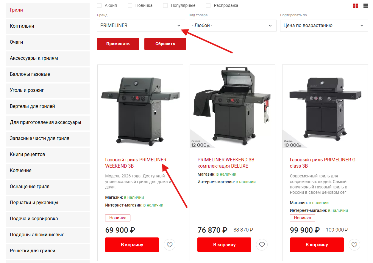Open Запасные части для гриля category

click(48, 139)
